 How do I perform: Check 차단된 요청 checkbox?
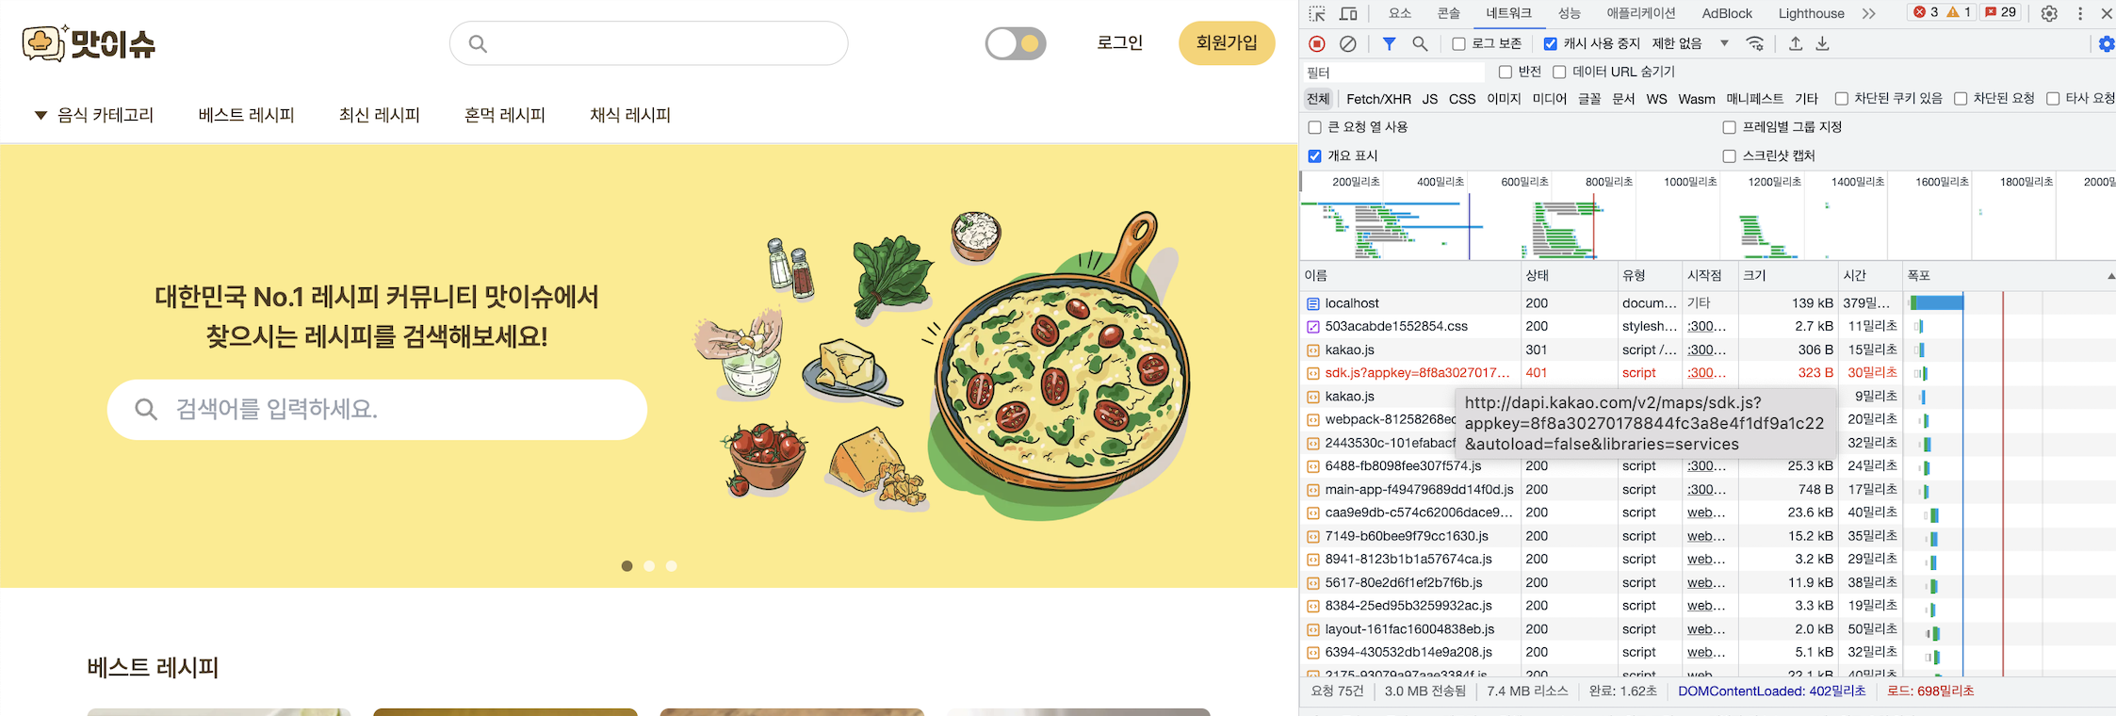[x=1961, y=99]
